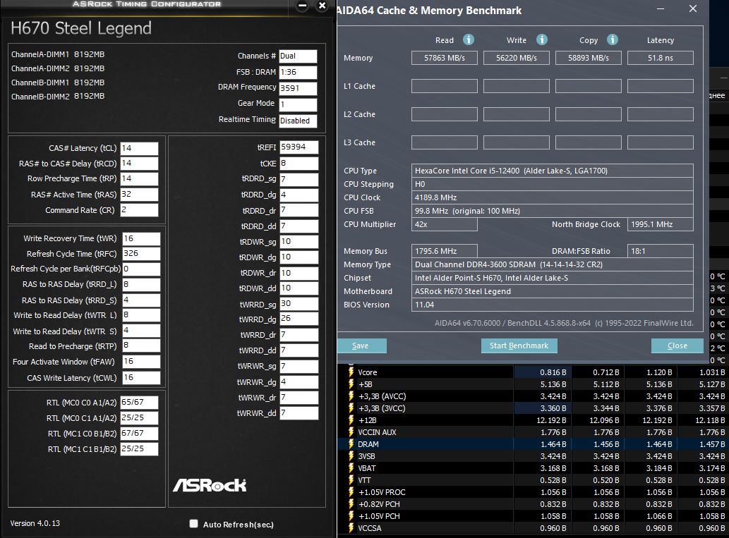
Task: Click the Write Recovery Time (tWR) field
Action: (x=141, y=238)
